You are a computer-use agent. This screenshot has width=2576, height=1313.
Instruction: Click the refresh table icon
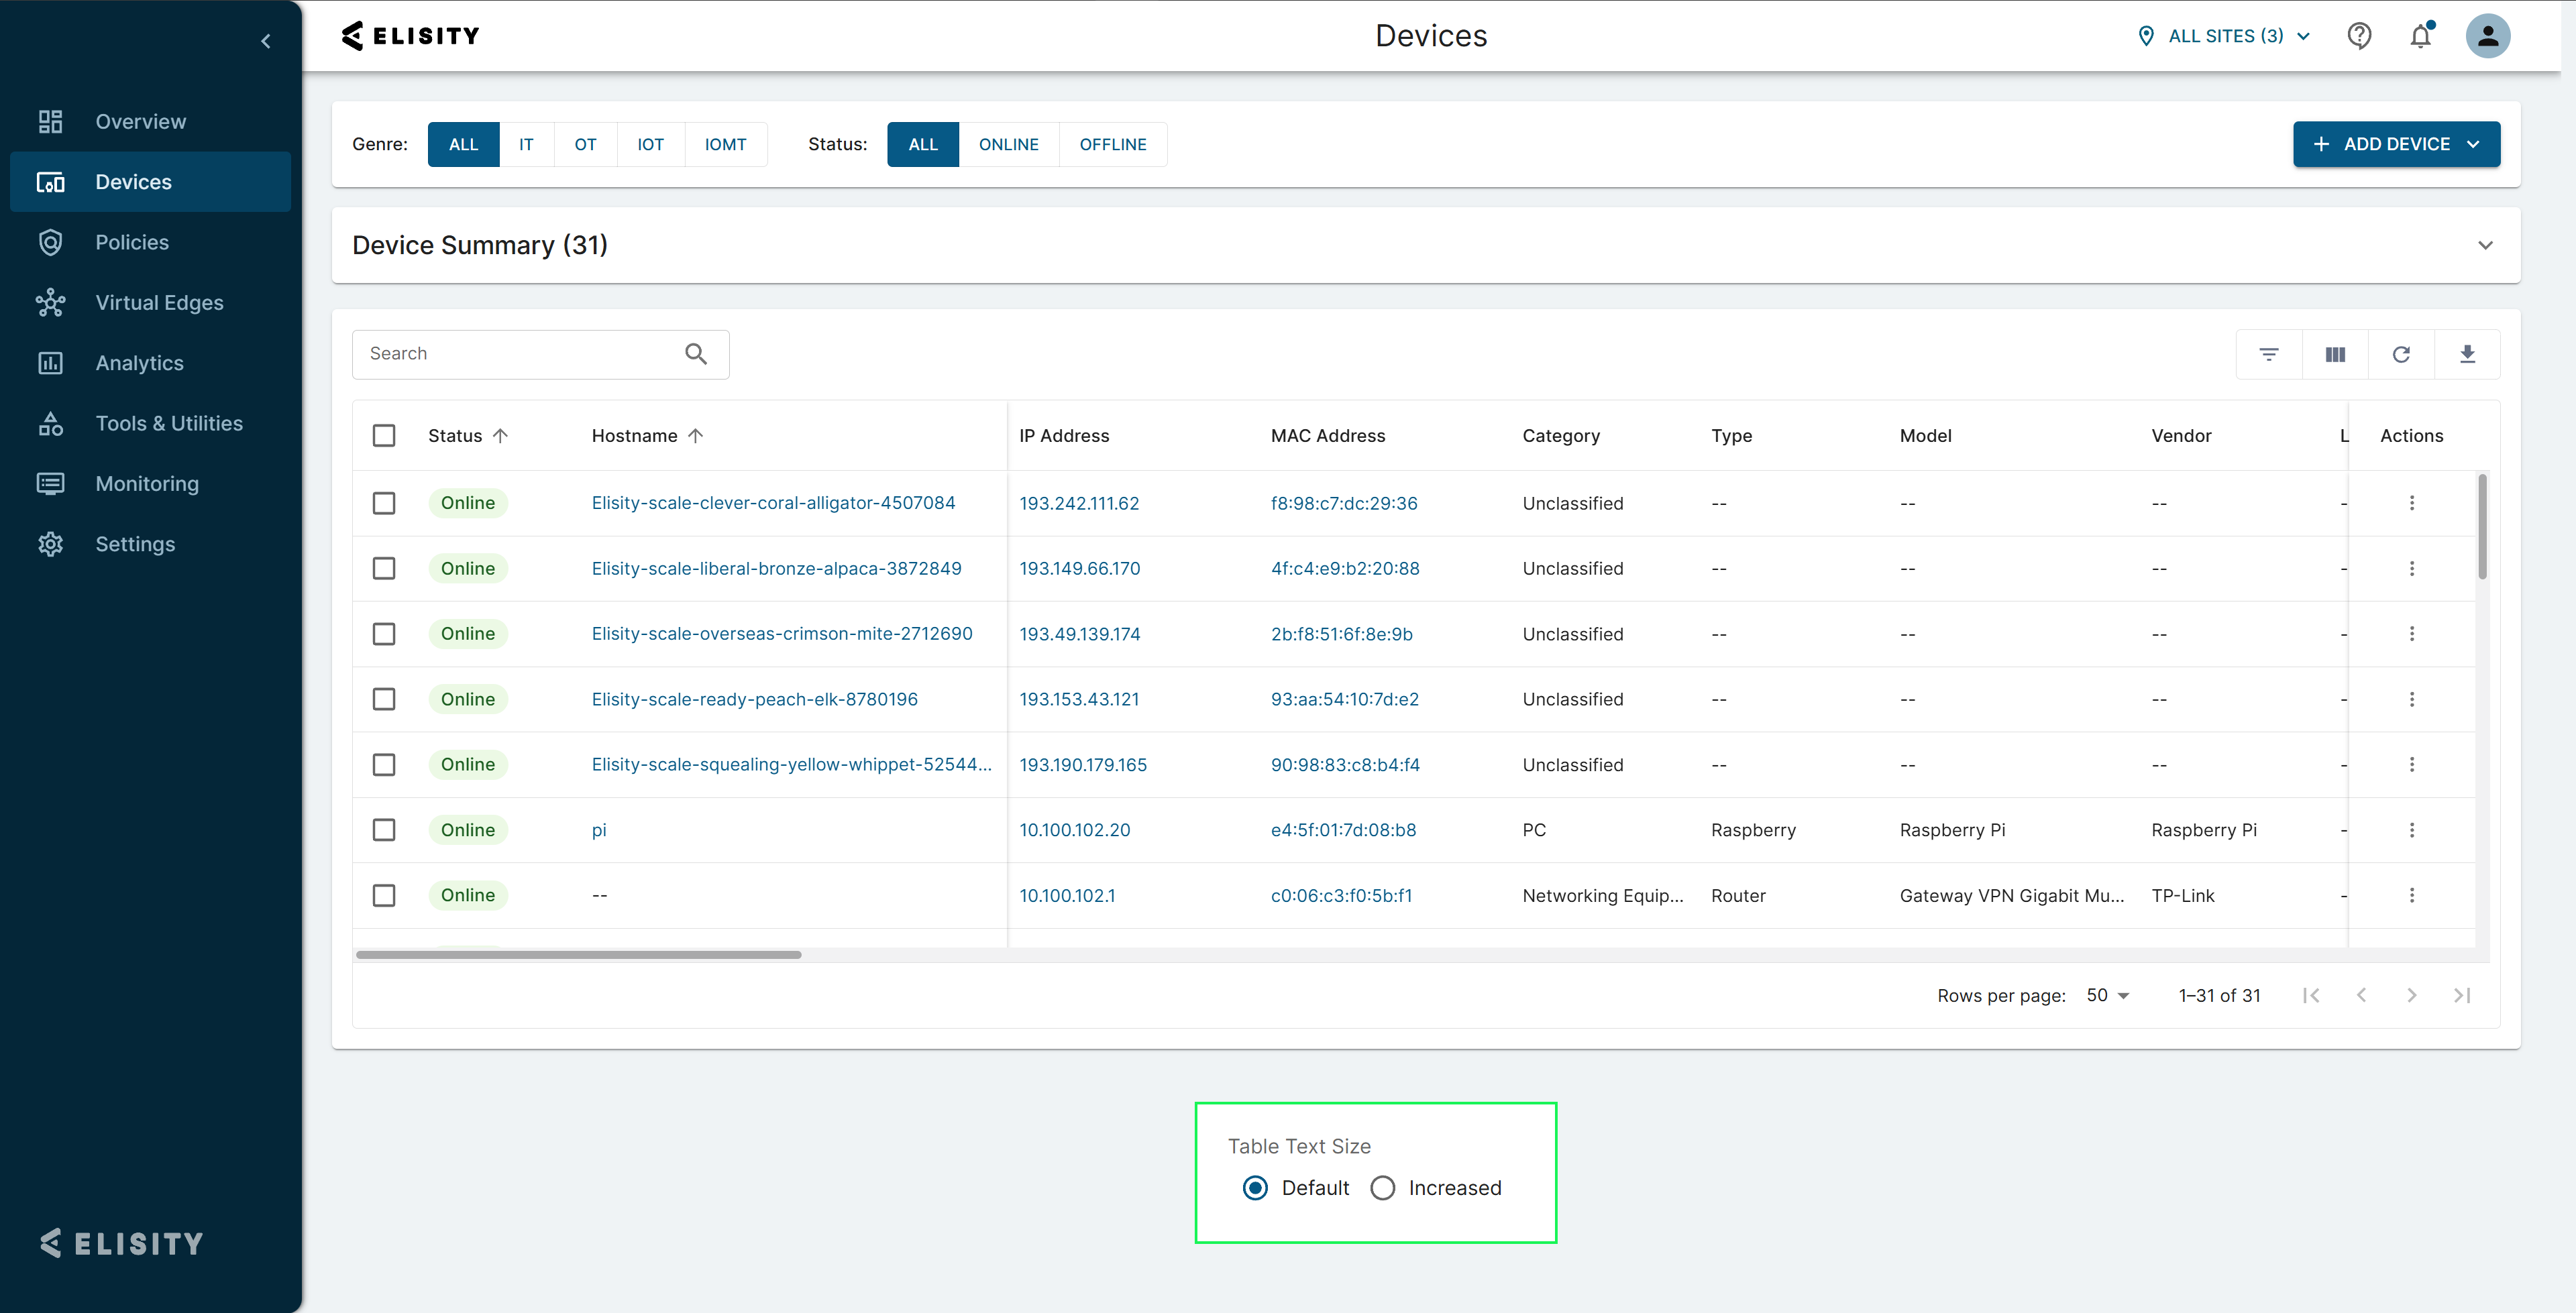(2400, 354)
